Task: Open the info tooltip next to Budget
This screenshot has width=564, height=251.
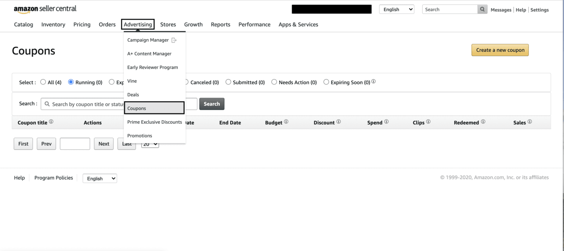Action: click(x=286, y=121)
